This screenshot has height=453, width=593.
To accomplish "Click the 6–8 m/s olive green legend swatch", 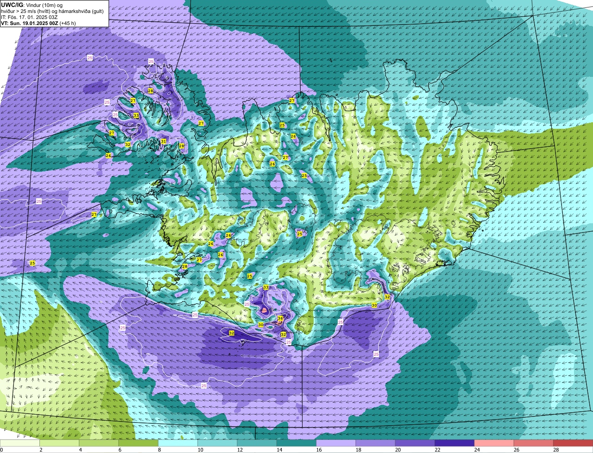I will 139,443.
